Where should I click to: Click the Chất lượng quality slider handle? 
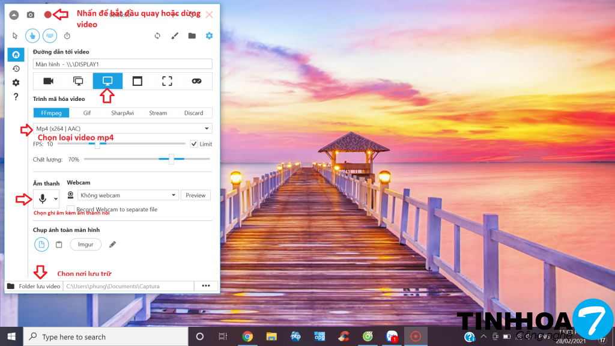point(171,159)
